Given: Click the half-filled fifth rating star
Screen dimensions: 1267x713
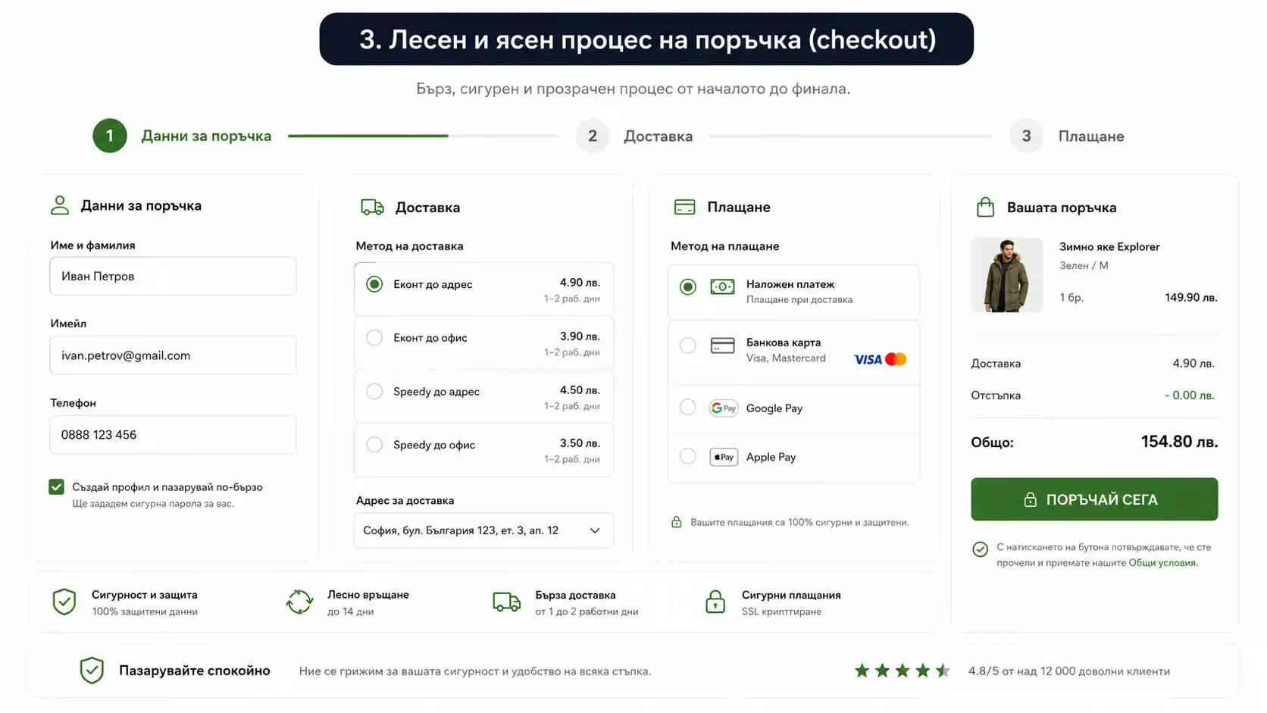Looking at the screenshot, I should [943, 671].
